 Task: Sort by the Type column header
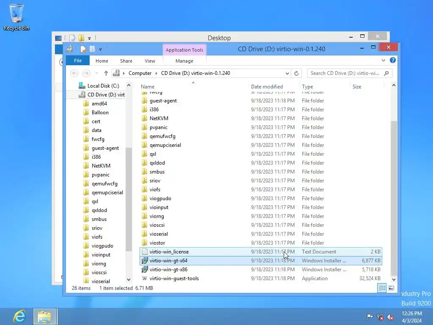coord(307,86)
